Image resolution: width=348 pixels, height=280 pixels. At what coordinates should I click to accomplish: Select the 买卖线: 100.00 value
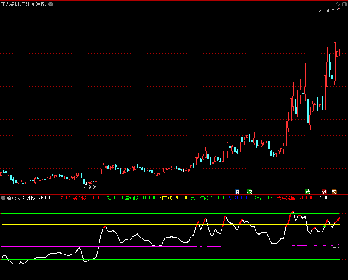click(x=88, y=198)
